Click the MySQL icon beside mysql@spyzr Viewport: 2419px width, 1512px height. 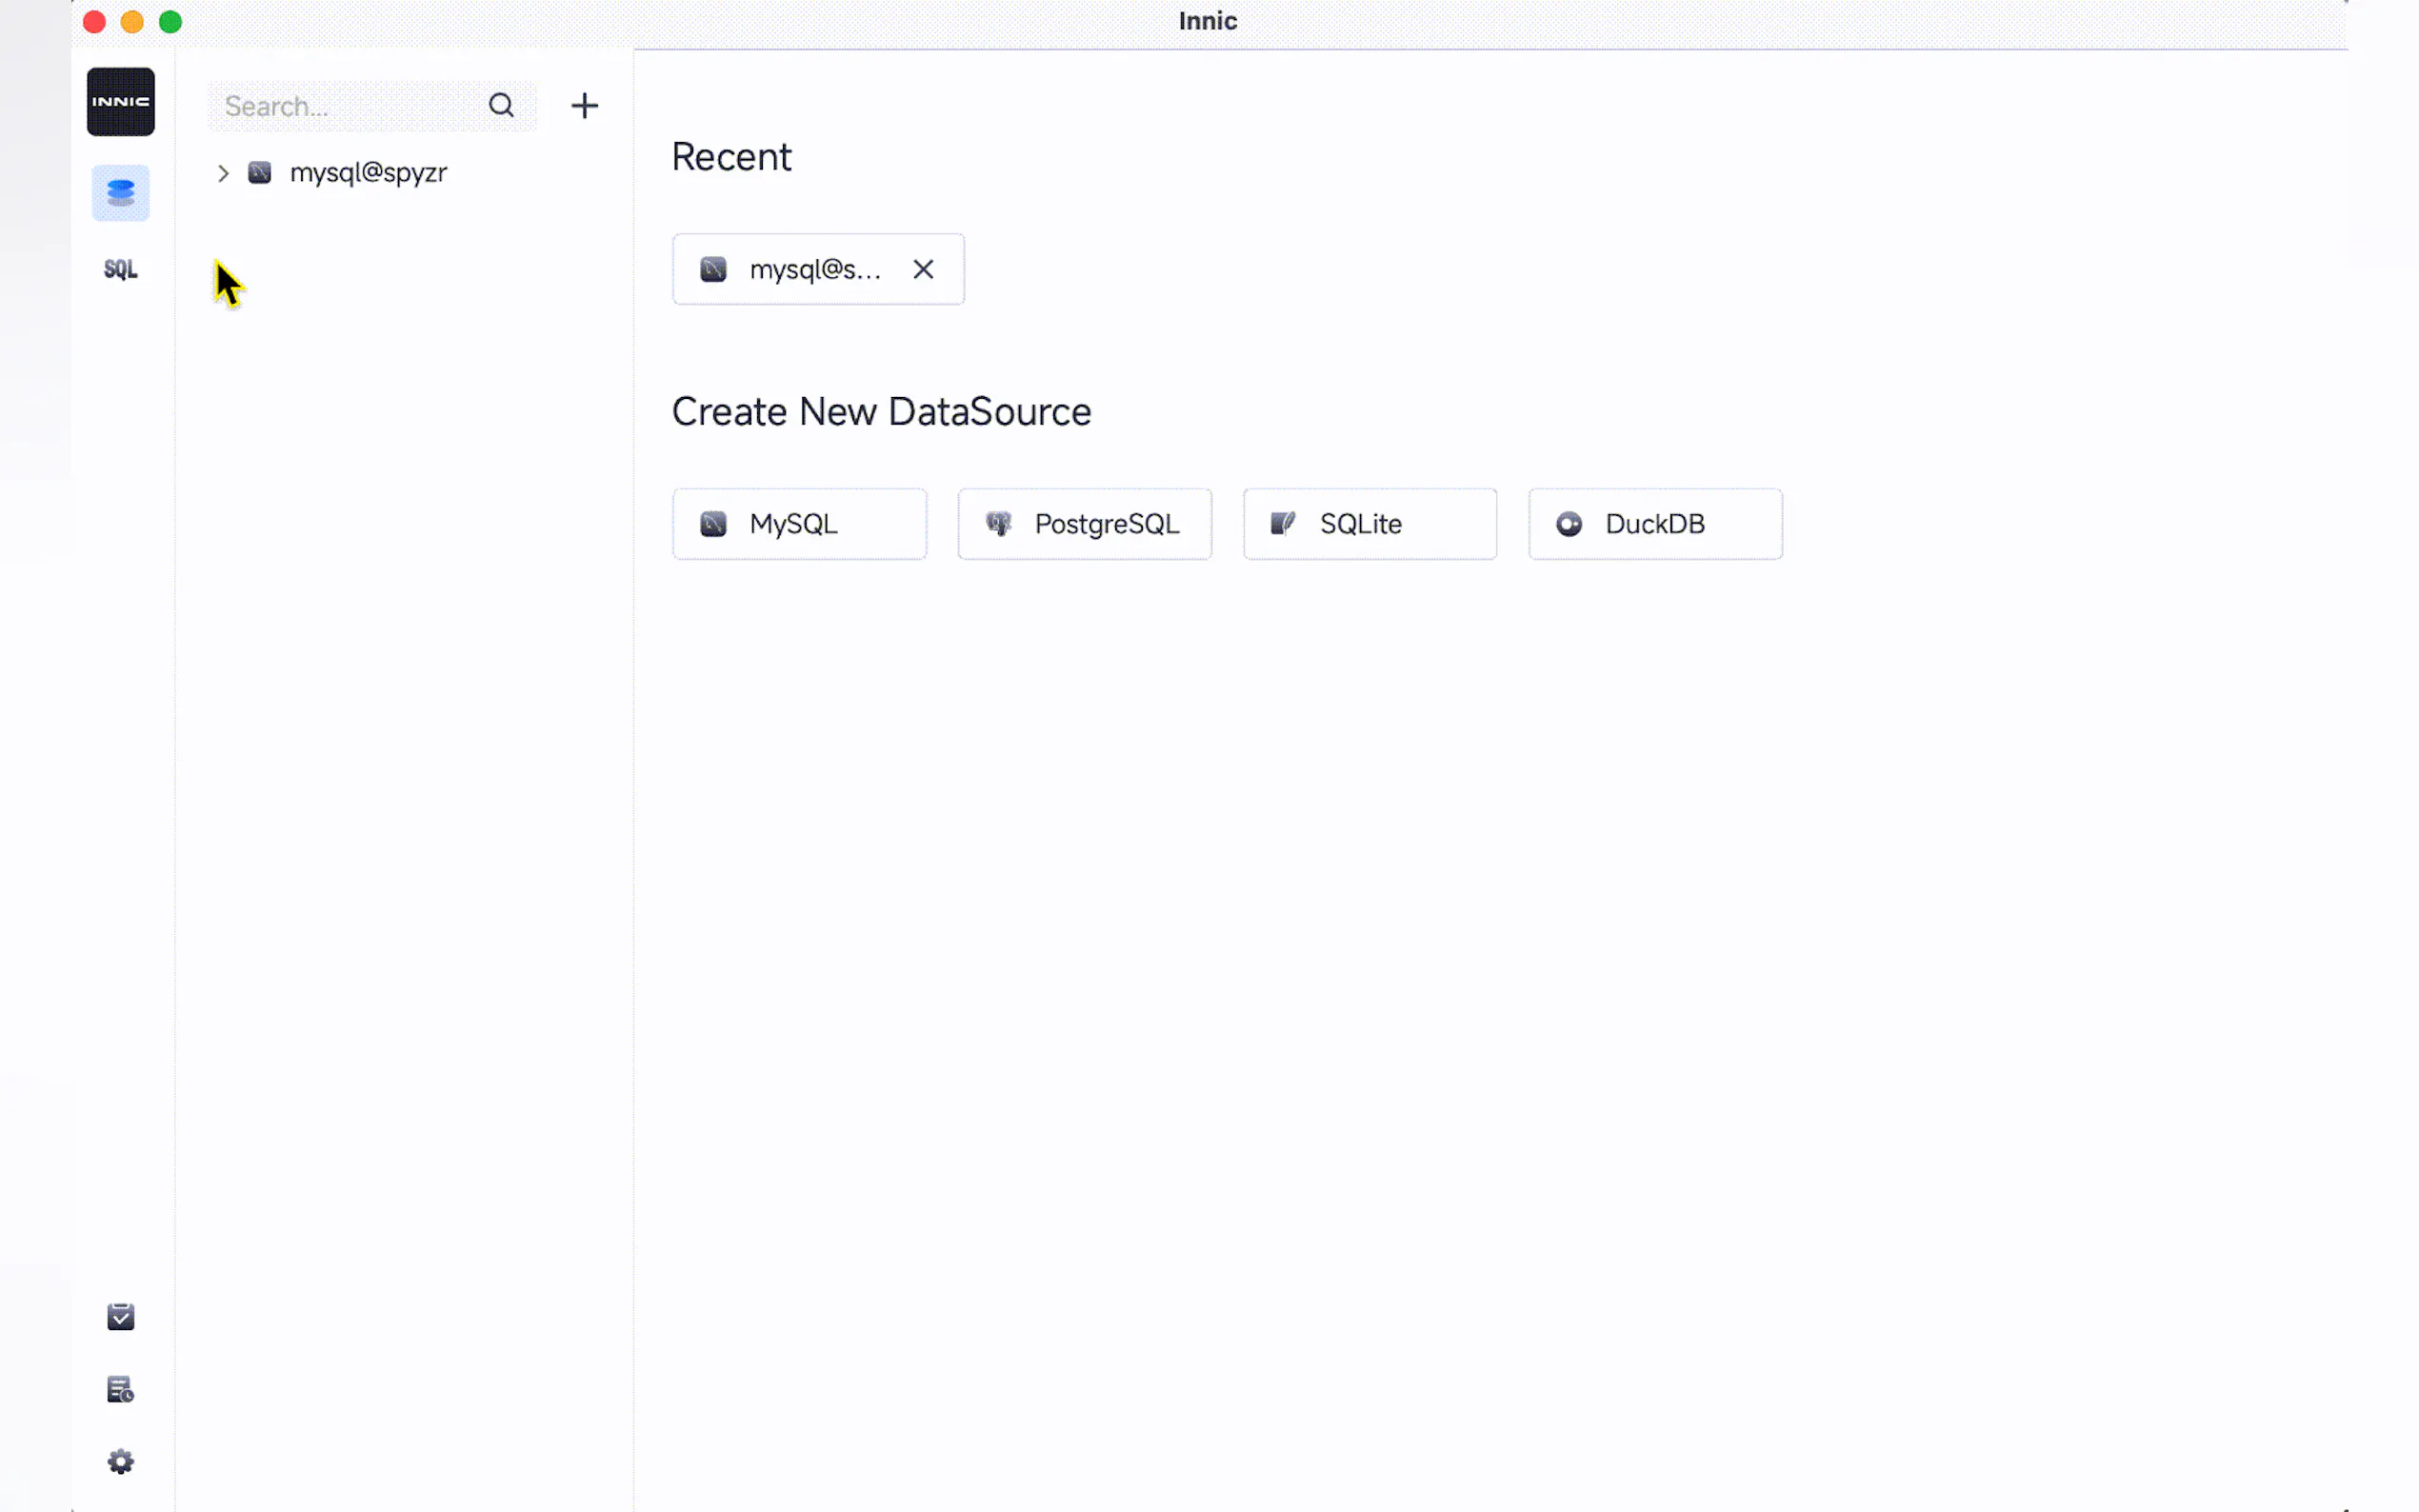(260, 173)
